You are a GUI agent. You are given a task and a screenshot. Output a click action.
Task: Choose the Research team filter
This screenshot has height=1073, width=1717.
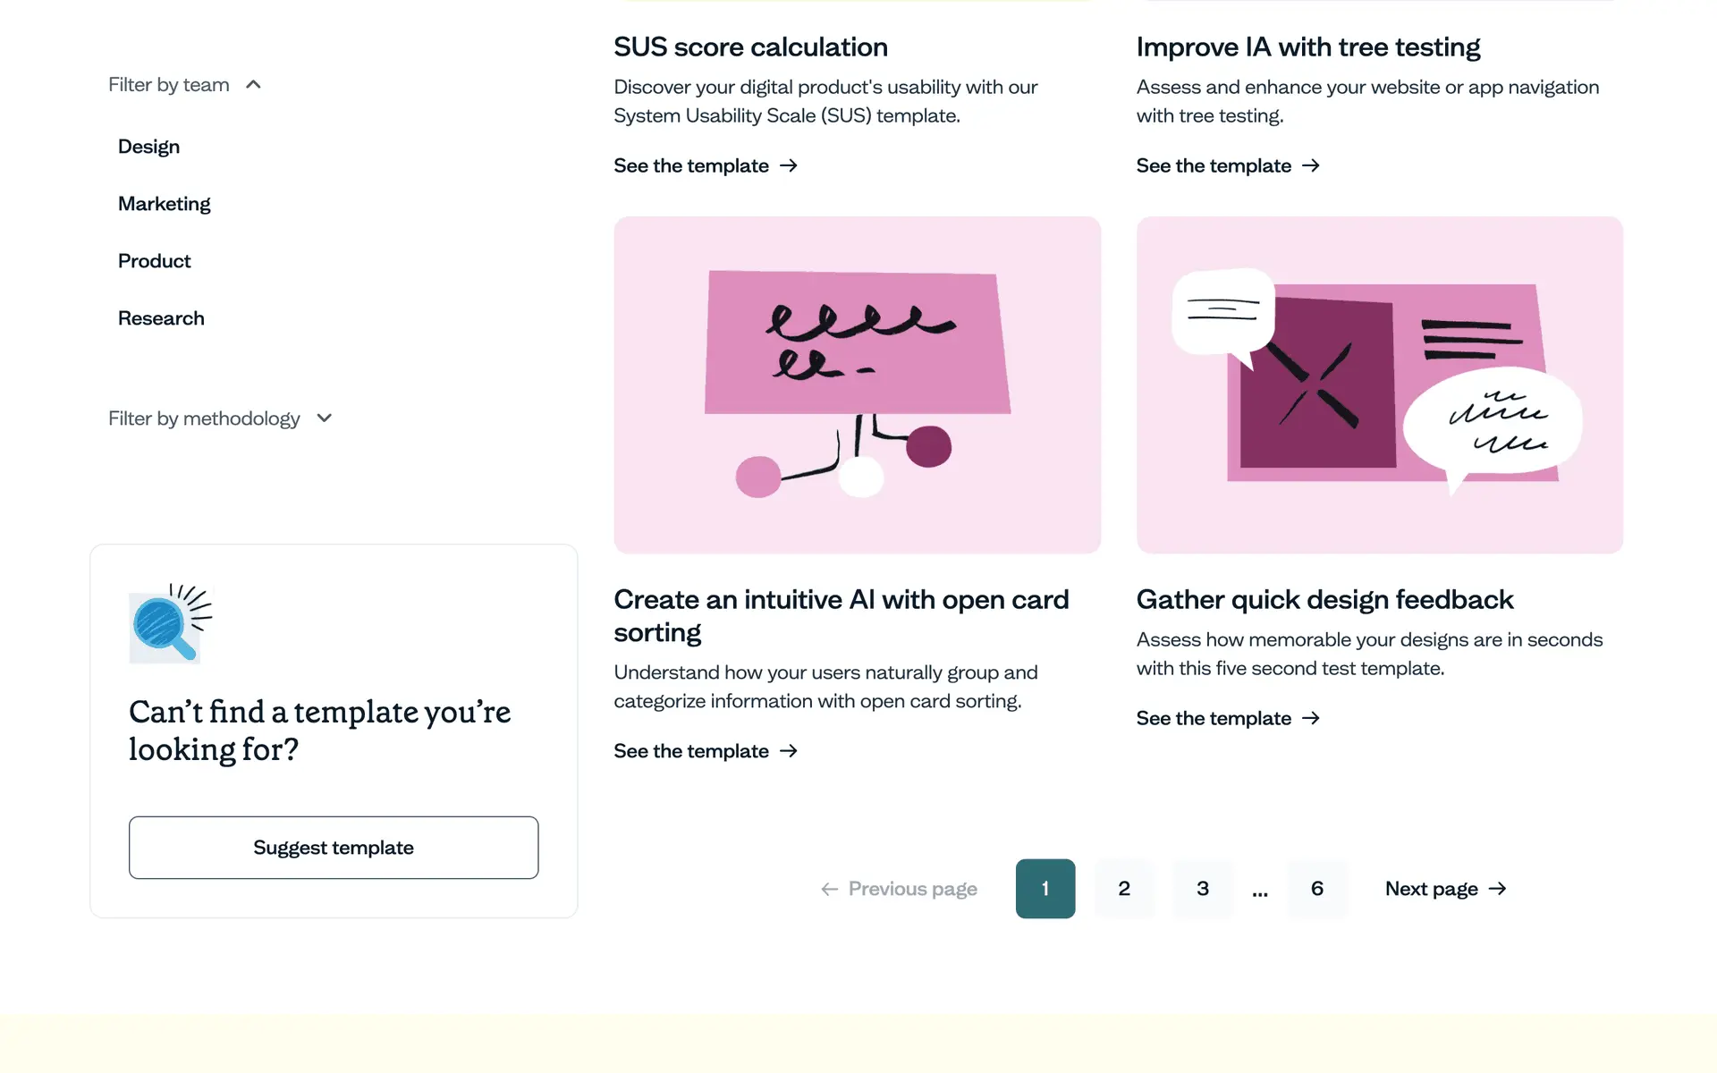(161, 318)
